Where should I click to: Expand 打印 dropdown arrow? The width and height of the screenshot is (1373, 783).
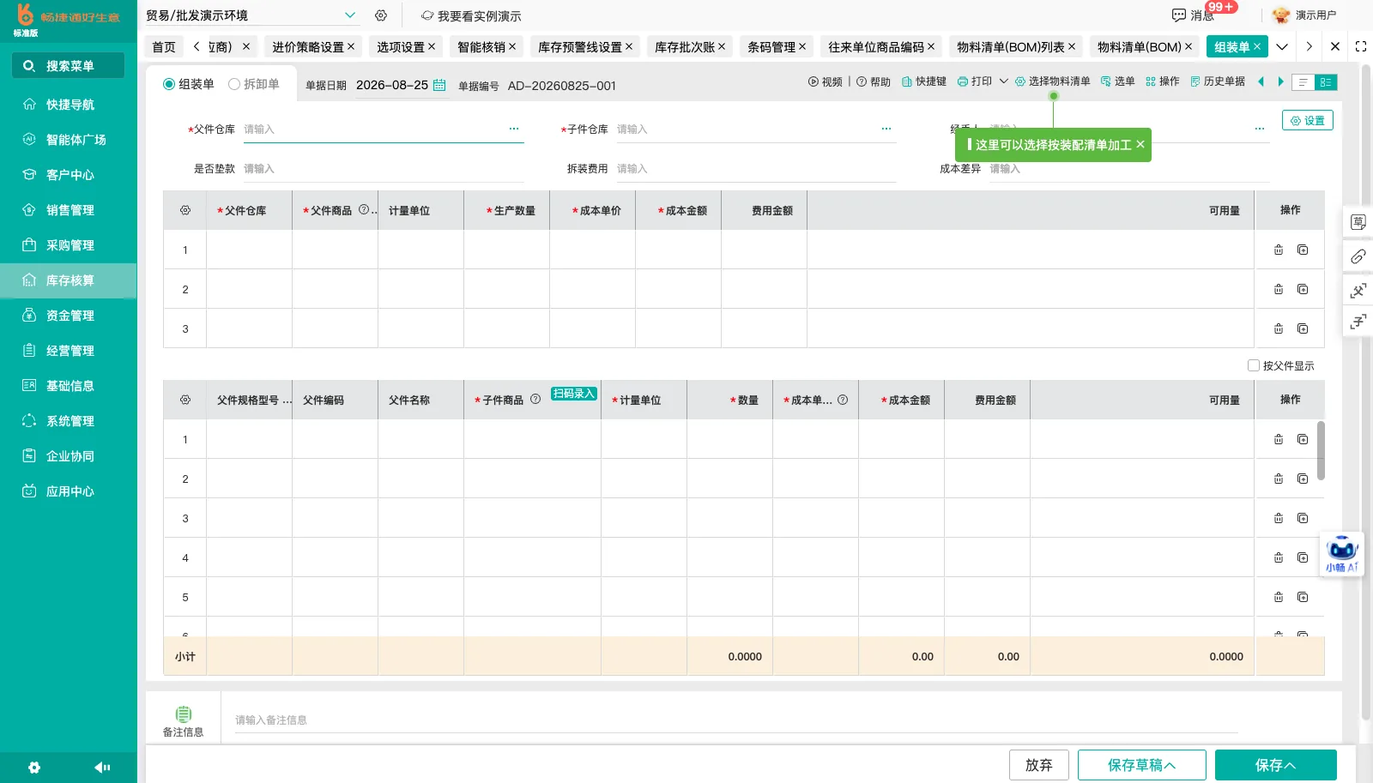coord(1003,81)
